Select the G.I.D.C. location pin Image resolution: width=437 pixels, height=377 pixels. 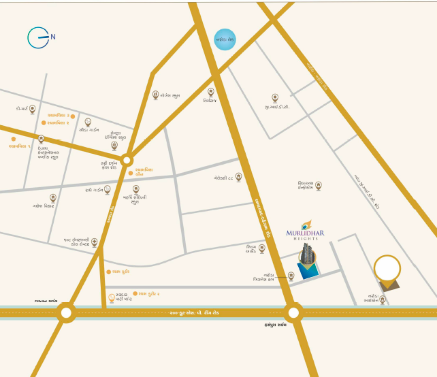[x=275, y=99]
